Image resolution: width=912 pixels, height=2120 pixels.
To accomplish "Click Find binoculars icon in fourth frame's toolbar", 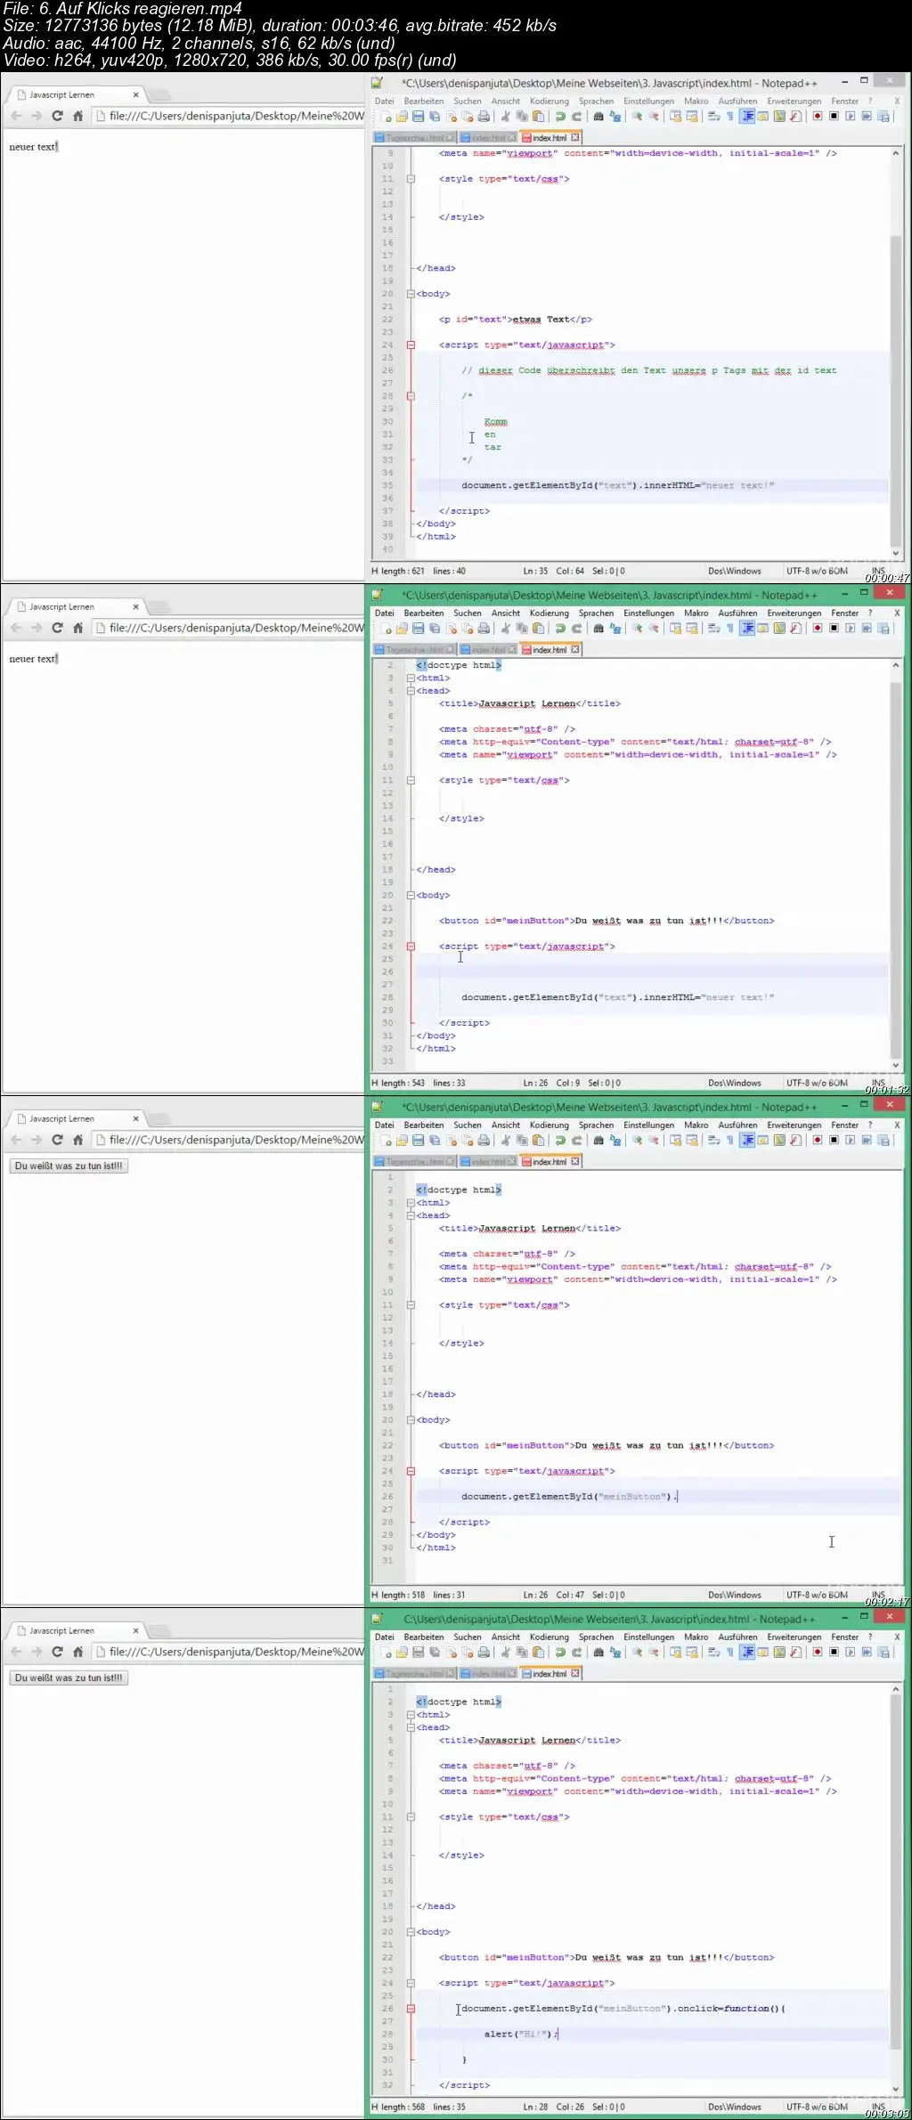I will (598, 1653).
